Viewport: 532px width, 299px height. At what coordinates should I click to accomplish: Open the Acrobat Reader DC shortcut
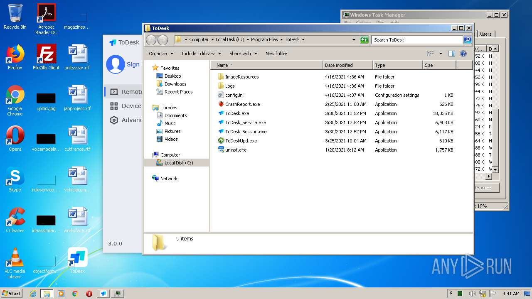(46, 19)
